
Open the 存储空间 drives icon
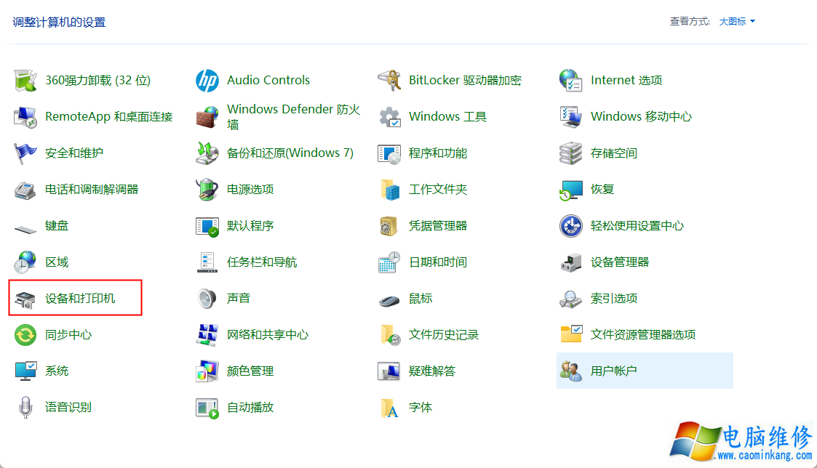click(x=570, y=153)
